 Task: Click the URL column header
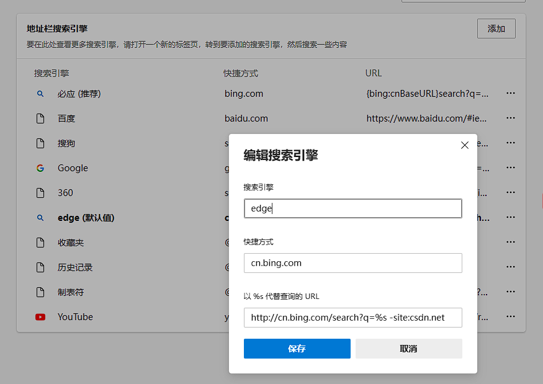[x=374, y=73]
